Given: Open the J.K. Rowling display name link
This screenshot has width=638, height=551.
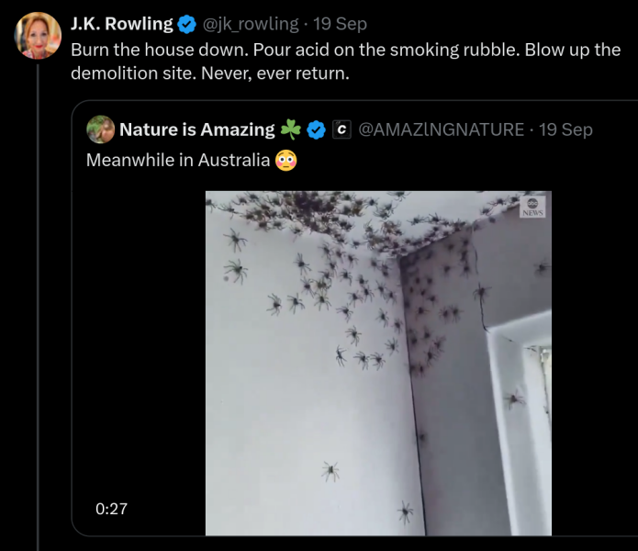Looking at the screenshot, I should coord(122,25).
